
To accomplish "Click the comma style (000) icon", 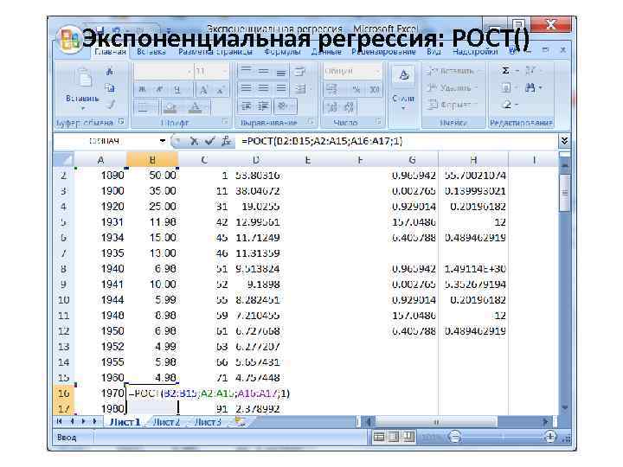I will (x=375, y=89).
